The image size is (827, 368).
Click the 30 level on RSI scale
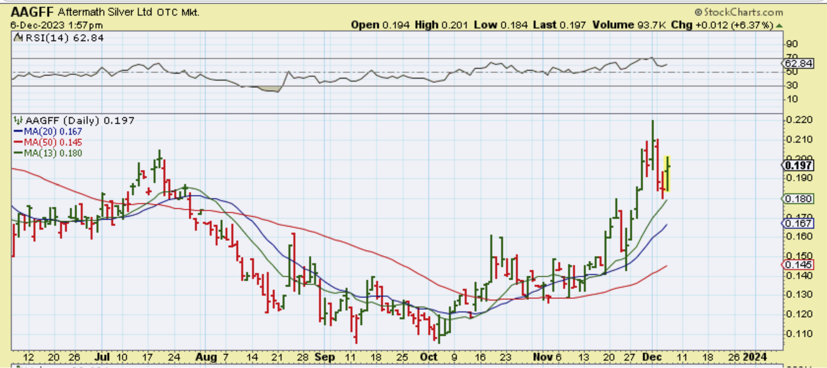(792, 85)
